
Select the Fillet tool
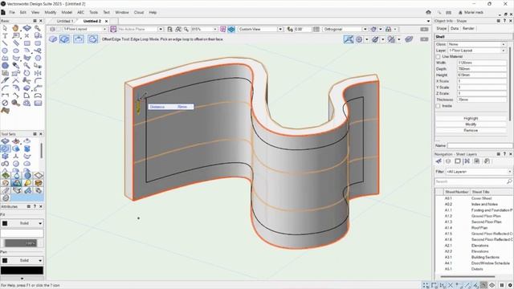[38, 80]
